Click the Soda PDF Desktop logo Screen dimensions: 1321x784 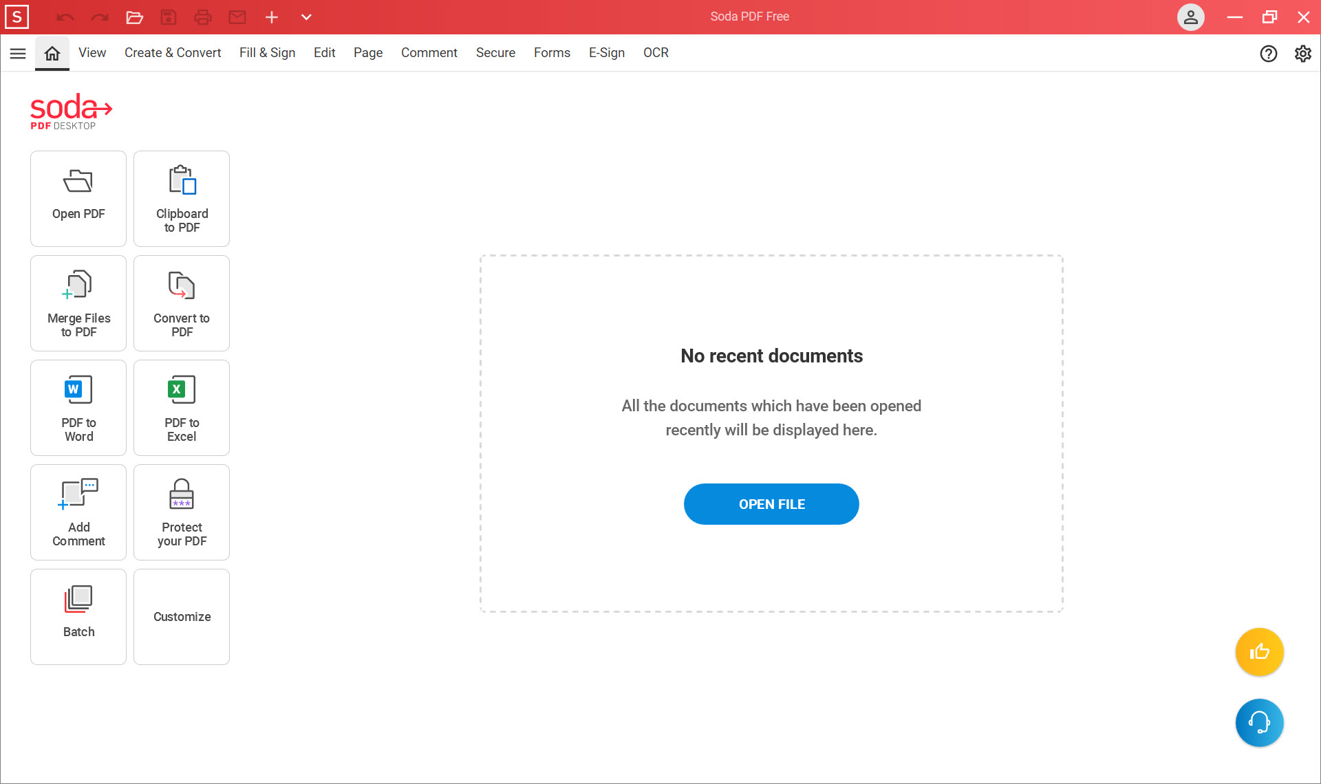(71, 111)
